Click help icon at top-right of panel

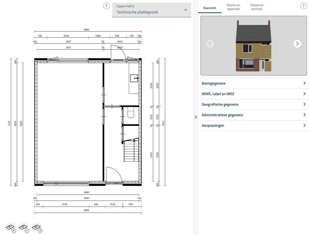[x=304, y=6]
